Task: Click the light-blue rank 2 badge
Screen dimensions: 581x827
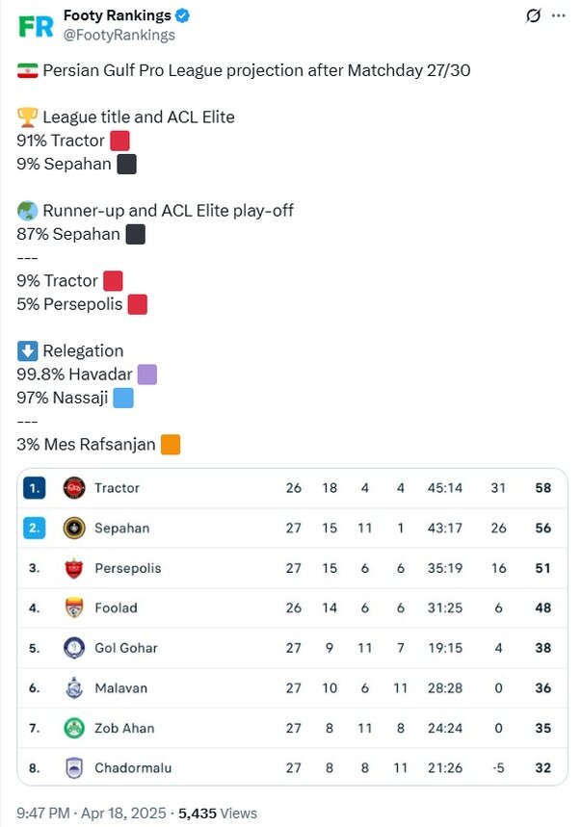Action: [35, 529]
